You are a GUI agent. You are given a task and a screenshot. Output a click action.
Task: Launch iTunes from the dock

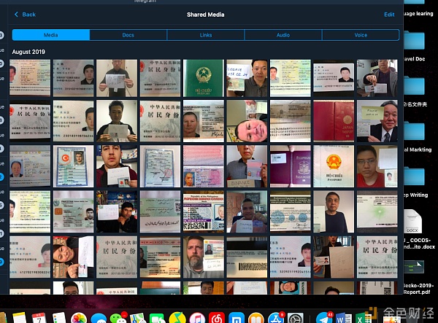tap(197, 318)
